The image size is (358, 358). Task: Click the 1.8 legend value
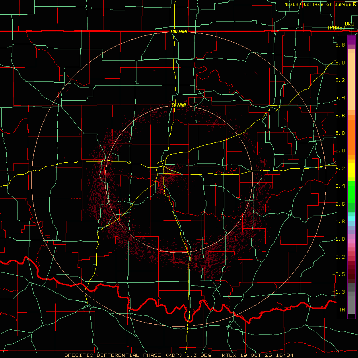[340, 222]
